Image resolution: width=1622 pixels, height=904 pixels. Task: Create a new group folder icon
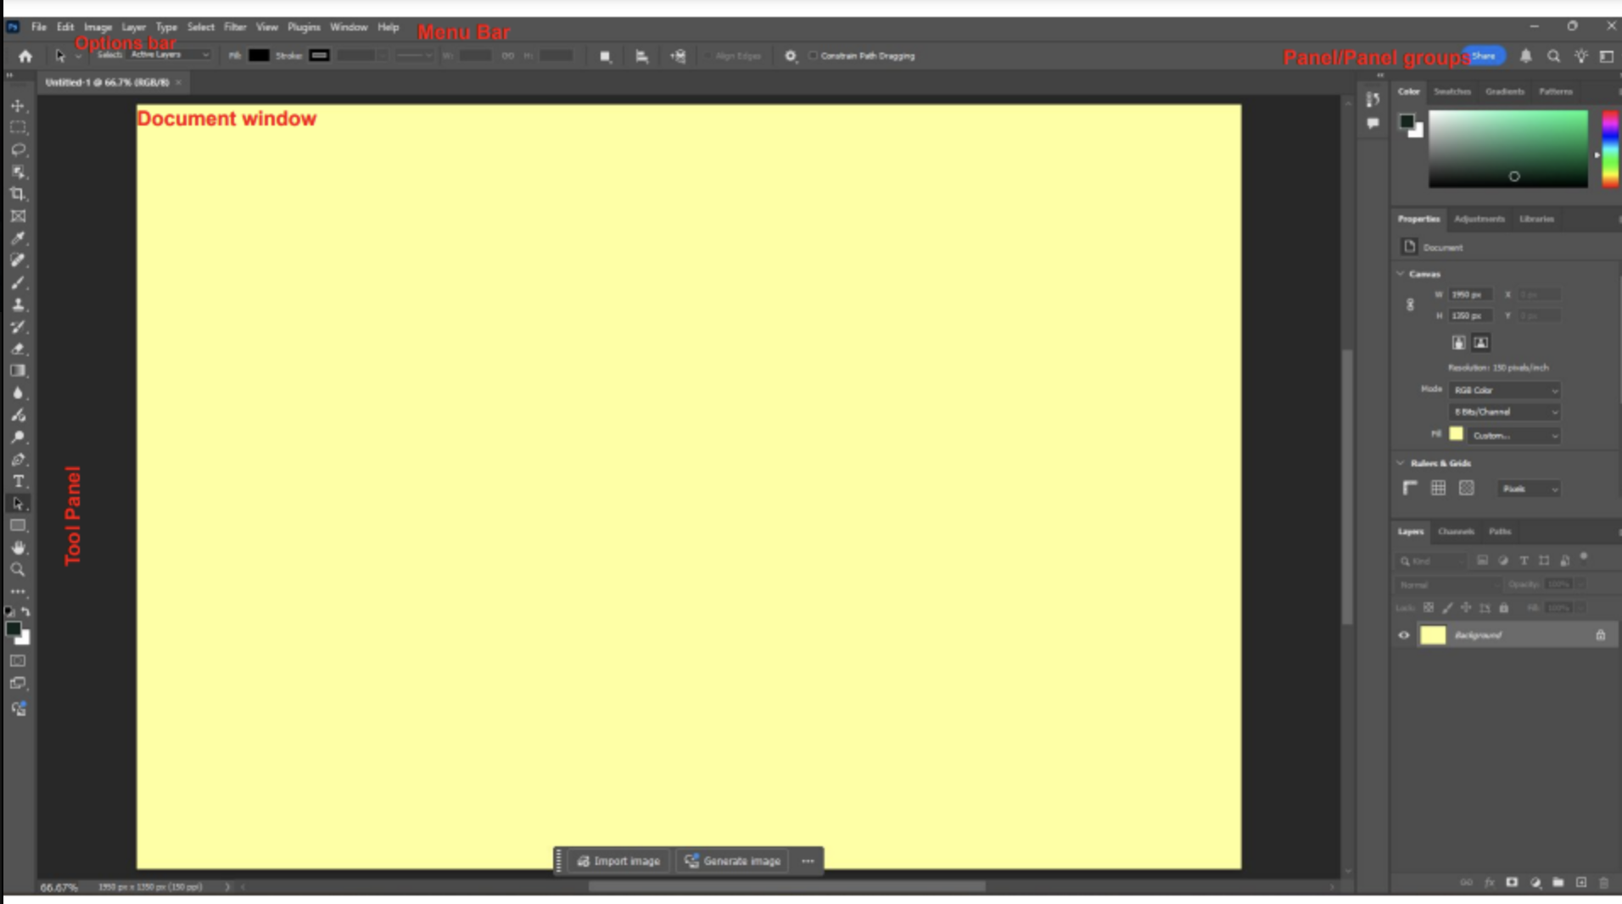(1558, 883)
